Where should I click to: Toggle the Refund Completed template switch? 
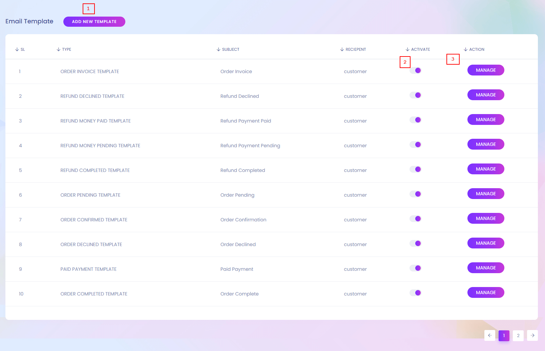tap(415, 169)
